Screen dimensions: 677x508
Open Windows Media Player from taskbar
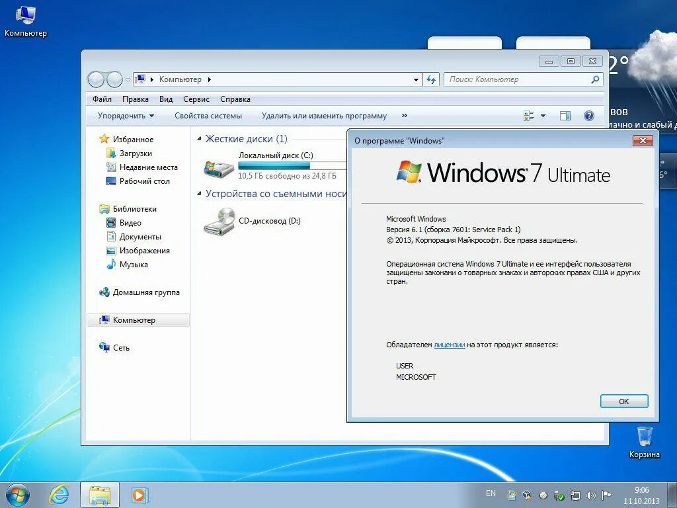139,495
